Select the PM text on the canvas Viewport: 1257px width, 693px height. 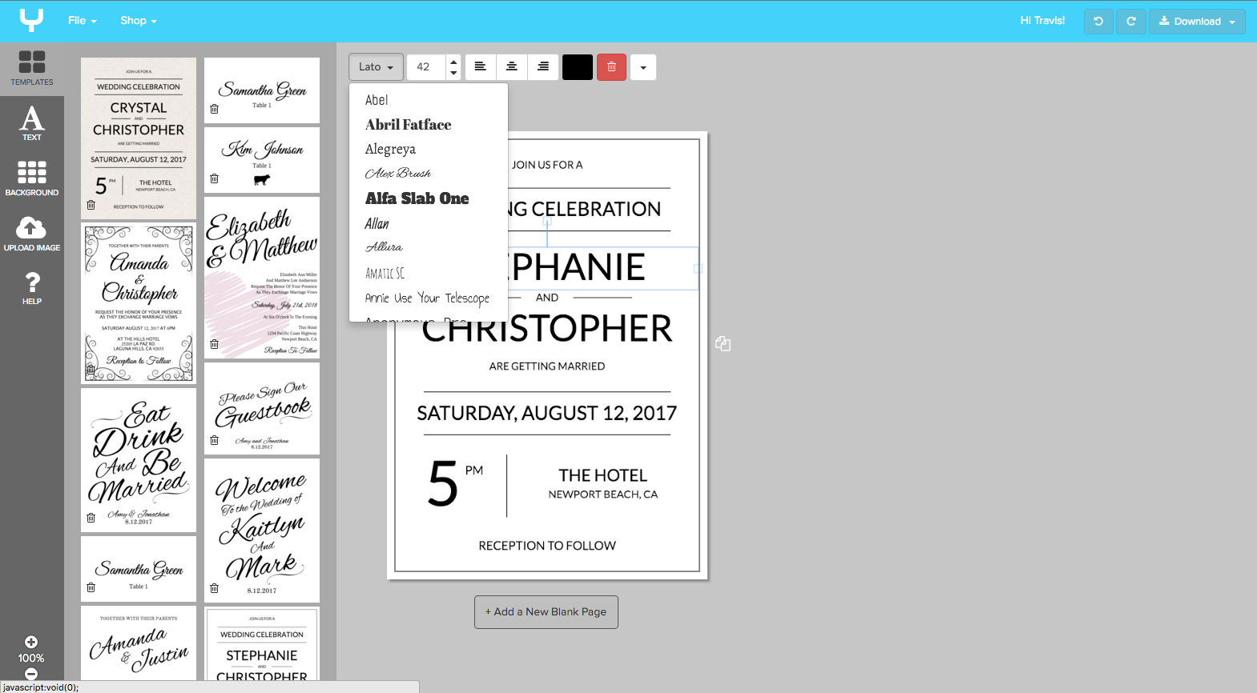[474, 471]
